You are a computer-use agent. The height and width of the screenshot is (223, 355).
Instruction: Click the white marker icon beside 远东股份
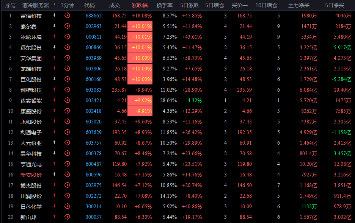click(54, 47)
